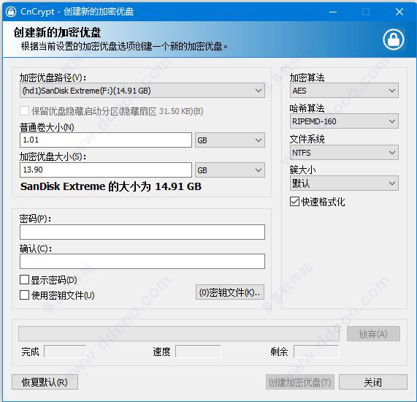
Task: Click the 创建加密优盘(T) button
Action: [300, 382]
